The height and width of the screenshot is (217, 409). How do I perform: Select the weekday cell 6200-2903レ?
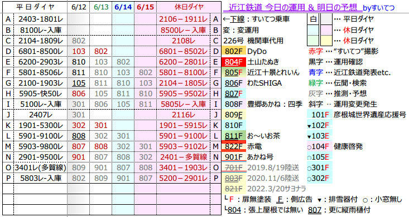[41, 62]
